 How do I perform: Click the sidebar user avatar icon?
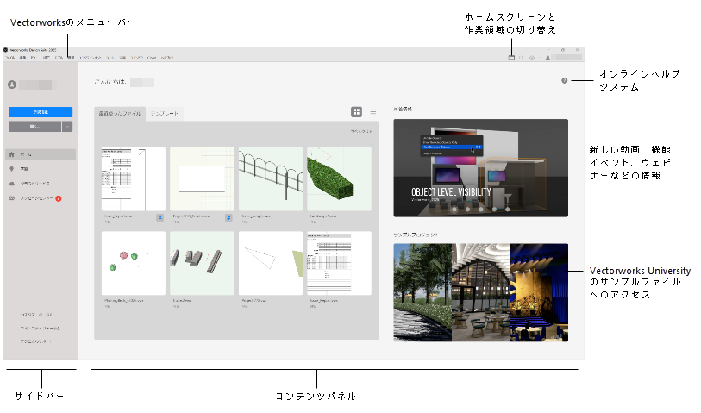pyautogui.click(x=12, y=84)
